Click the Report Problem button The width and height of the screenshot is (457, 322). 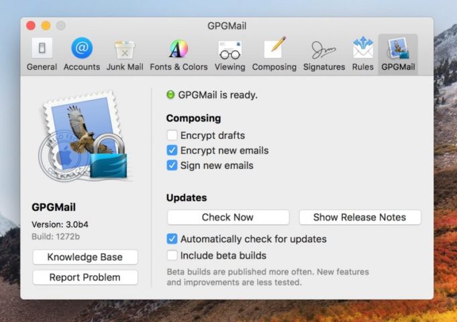pos(85,277)
